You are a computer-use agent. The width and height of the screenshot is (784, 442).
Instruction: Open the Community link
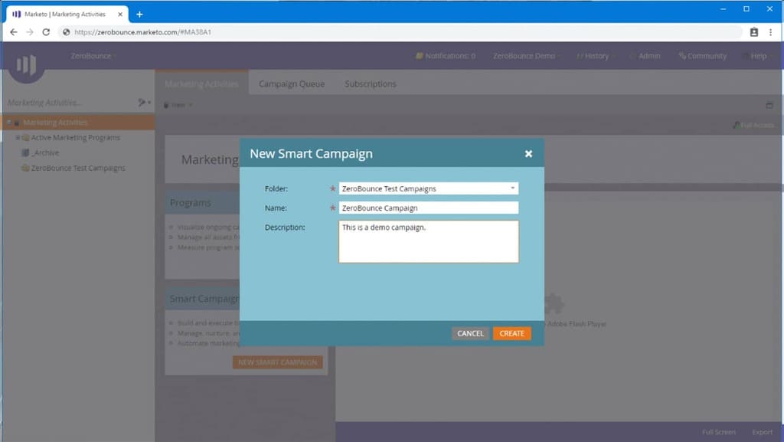(703, 56)
